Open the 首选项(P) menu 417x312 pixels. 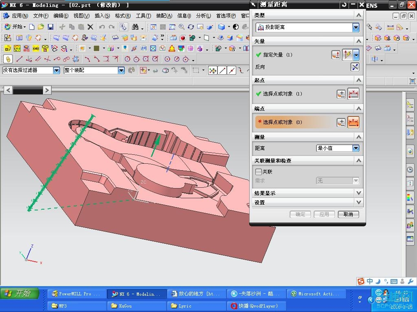pos(226,16)
